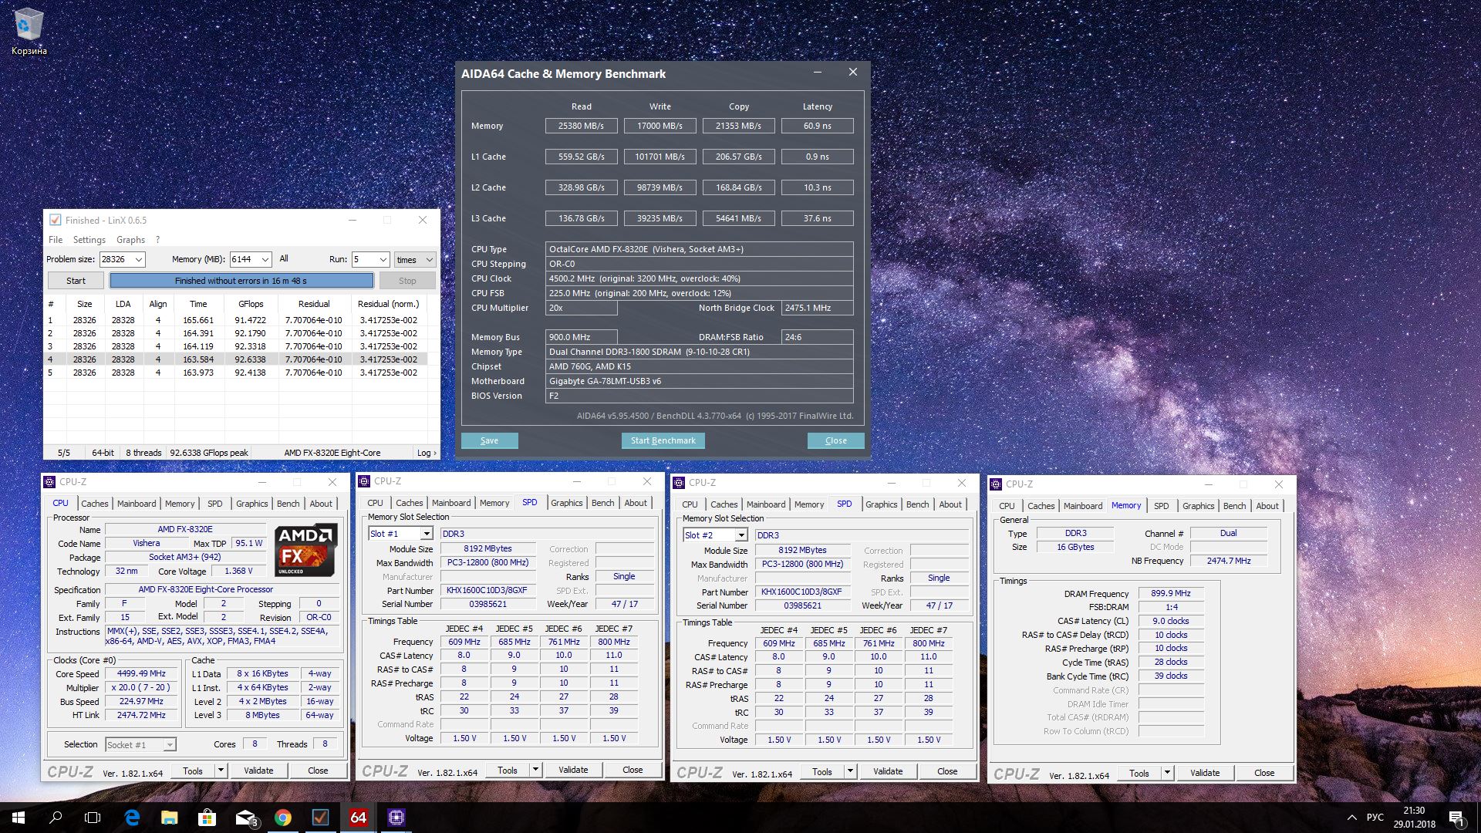The width and height of the screenshot is (1481, 833).
Task: Launch Google Chrome from taskbar
Action: coord(283,818)
